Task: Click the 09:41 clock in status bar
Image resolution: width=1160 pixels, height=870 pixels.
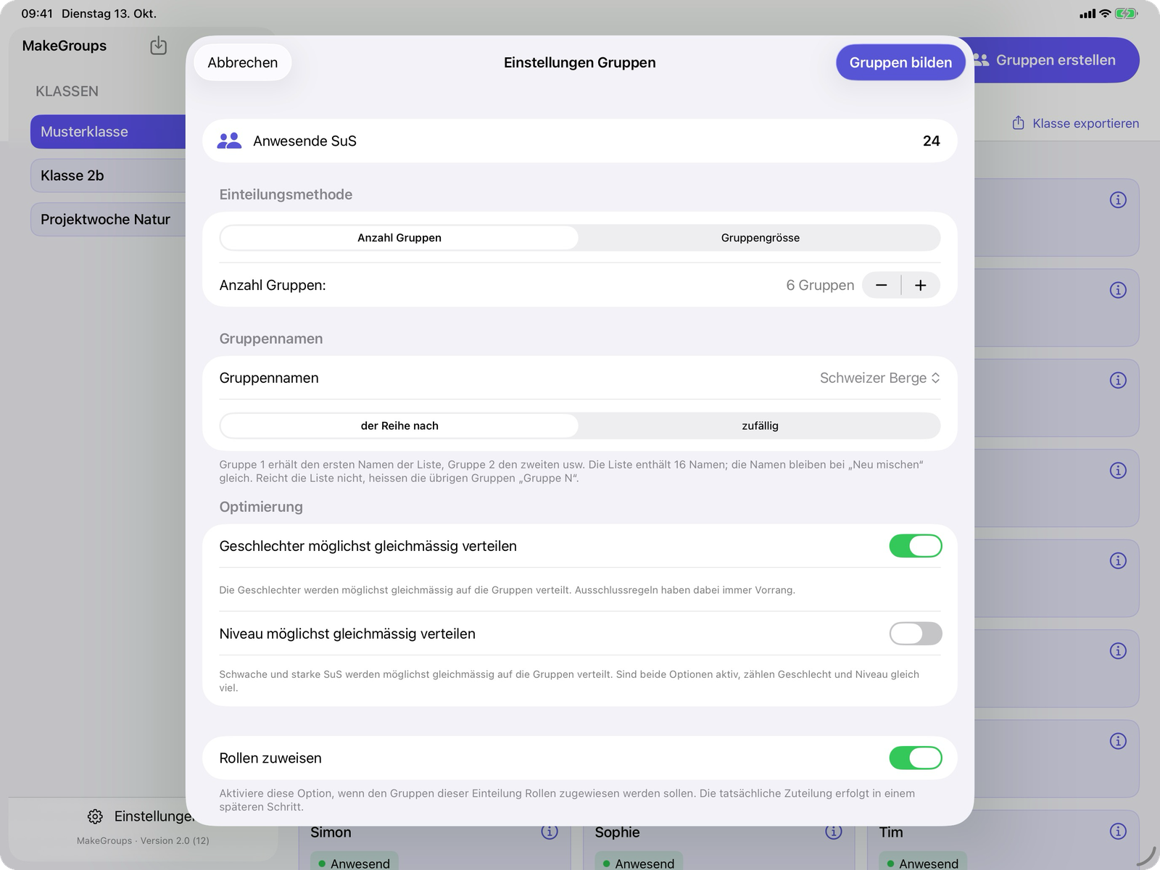Action: [x=37, y=13]
